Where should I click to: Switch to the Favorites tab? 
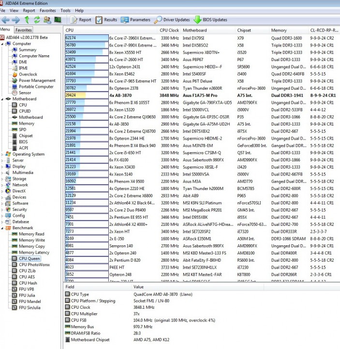click(24, 30)
